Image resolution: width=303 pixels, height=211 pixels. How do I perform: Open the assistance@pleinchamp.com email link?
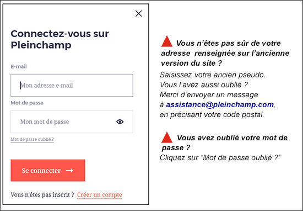pyautogui.click(x=220, y=104)
